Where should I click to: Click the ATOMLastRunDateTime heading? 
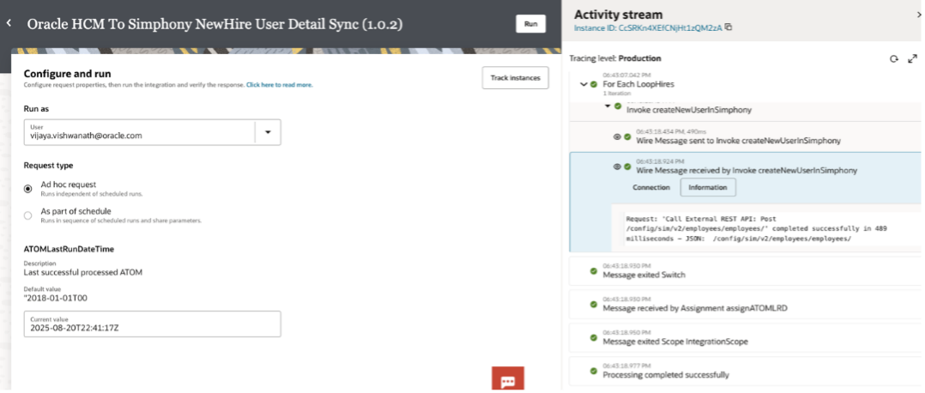(69, 249)
